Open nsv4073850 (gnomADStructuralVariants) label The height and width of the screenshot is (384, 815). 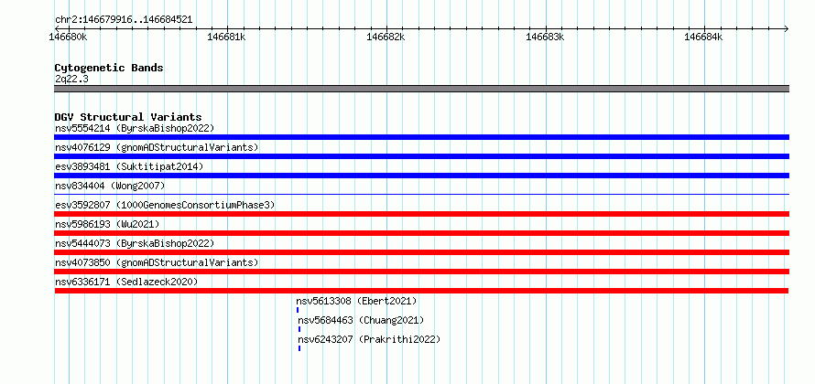click(x=157, y=262)
